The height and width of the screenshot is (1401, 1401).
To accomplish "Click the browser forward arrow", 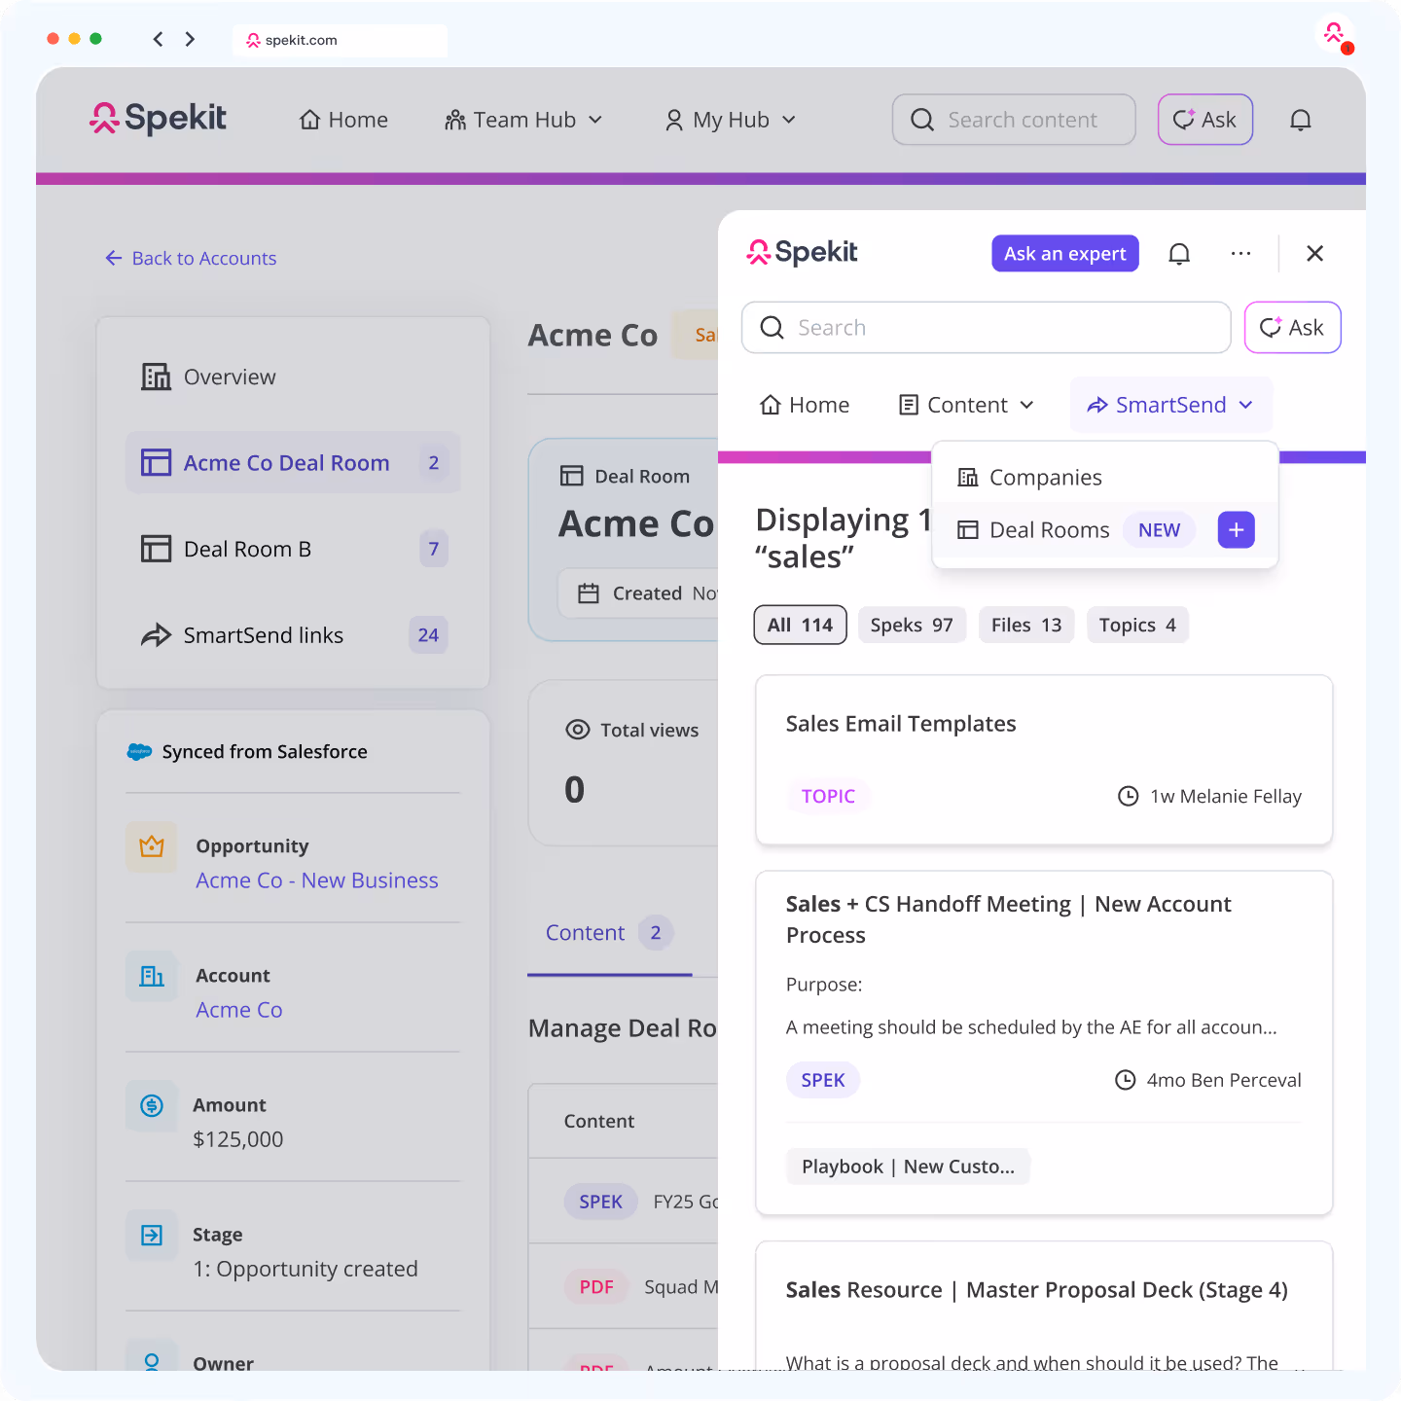I will coord(190,39).
